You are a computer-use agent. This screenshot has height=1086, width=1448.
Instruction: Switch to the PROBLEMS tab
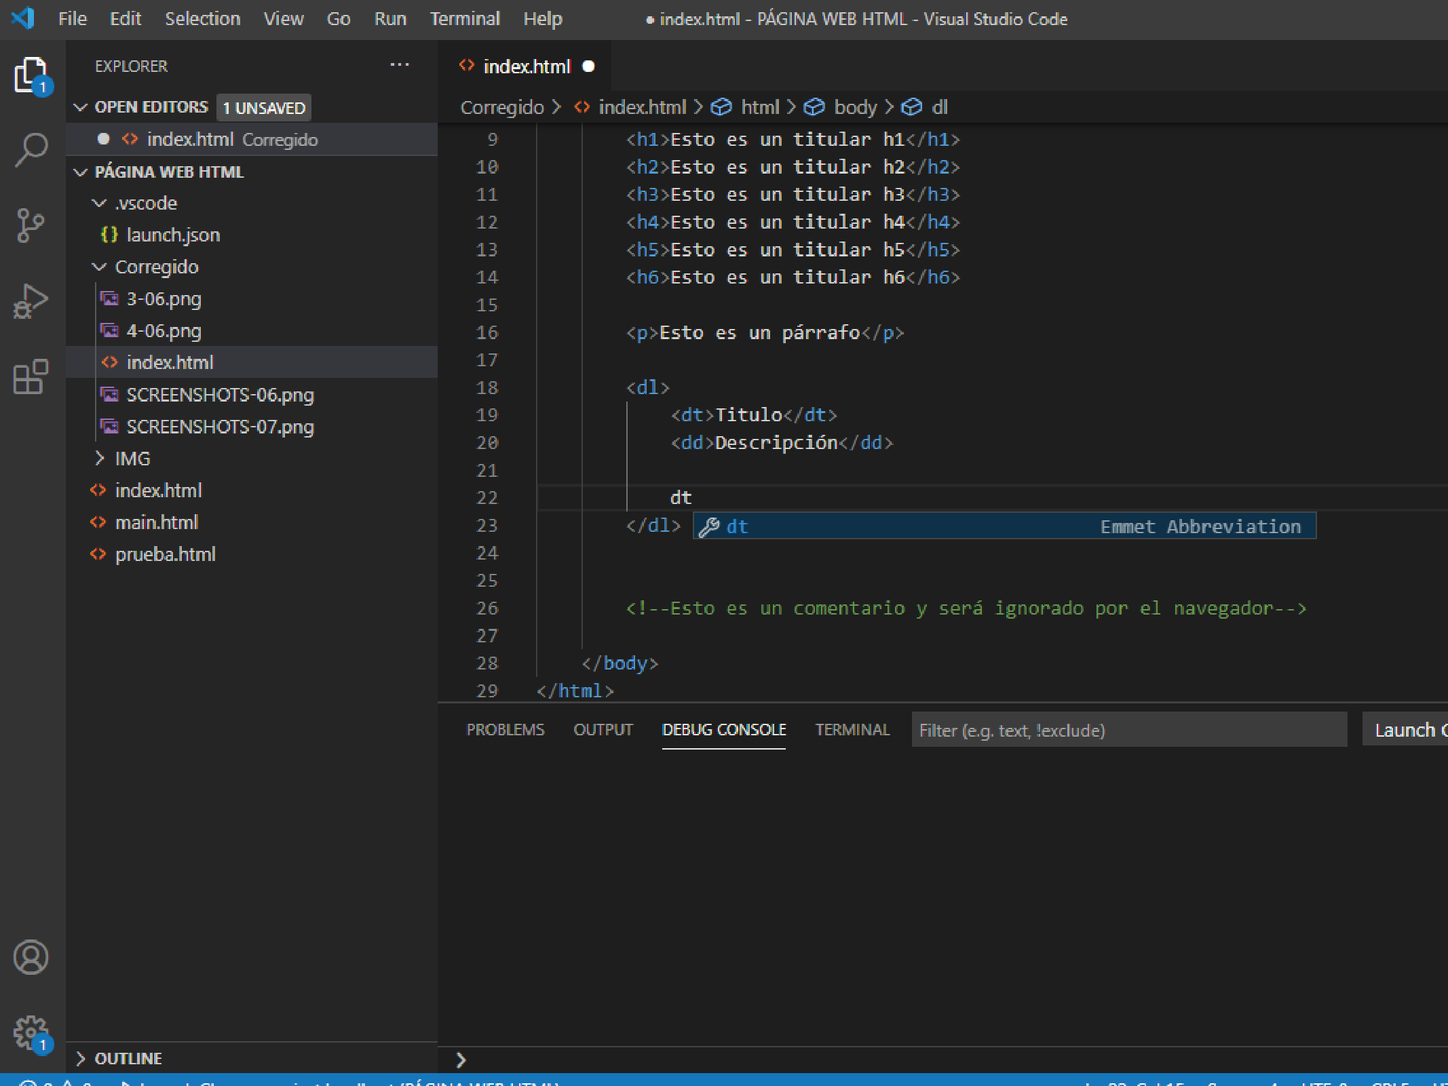point(505,730)
